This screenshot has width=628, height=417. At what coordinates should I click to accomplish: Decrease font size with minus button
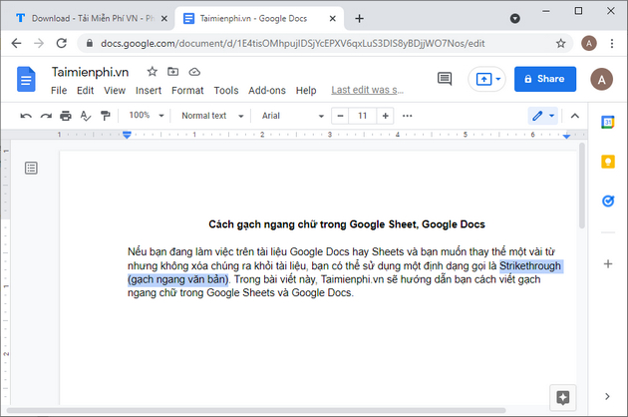click(x=340, y=116)
